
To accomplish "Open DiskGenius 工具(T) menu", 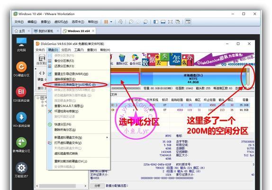I will (79, 50).
